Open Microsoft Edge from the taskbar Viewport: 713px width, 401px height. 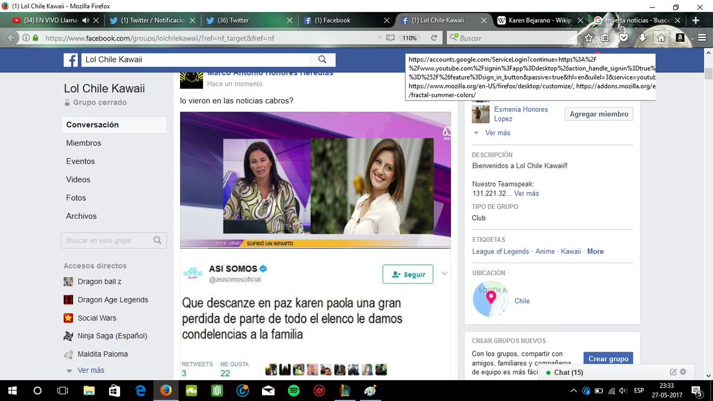click(x=141, y=391)
